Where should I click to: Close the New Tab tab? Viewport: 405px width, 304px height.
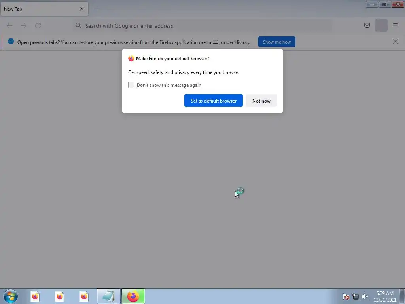[x=82, y=9]
